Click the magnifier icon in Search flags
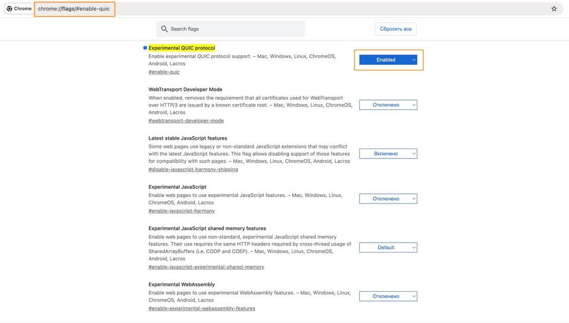This screenshot has width=569, height=323. (x=164, y=29)
